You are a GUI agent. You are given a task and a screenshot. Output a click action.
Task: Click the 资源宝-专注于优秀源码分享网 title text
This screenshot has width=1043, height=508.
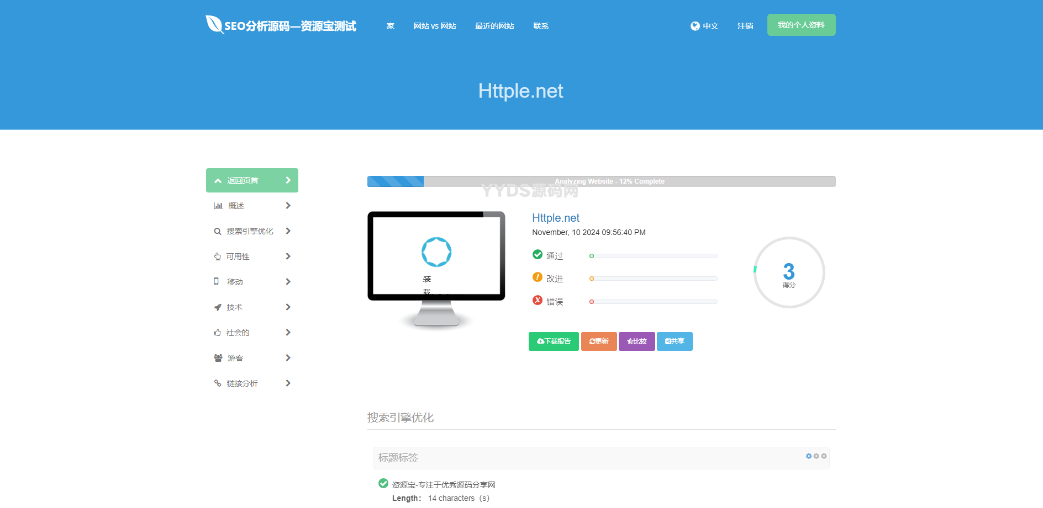[x=444, y=485]
